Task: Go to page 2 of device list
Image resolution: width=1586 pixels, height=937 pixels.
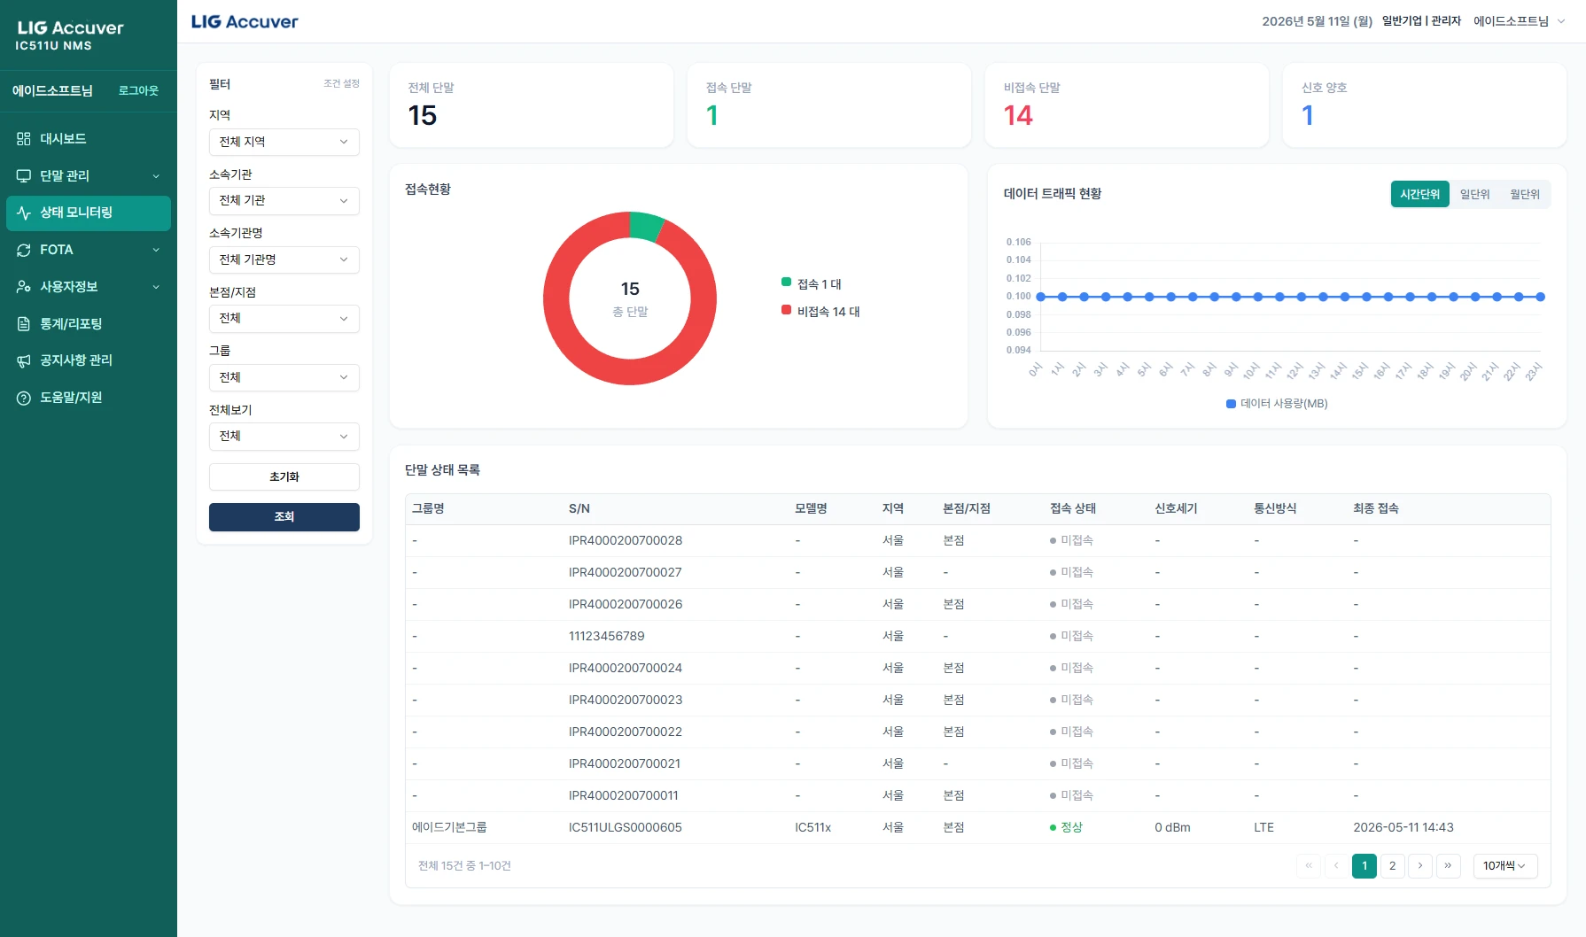Action: coord(1392,866)
